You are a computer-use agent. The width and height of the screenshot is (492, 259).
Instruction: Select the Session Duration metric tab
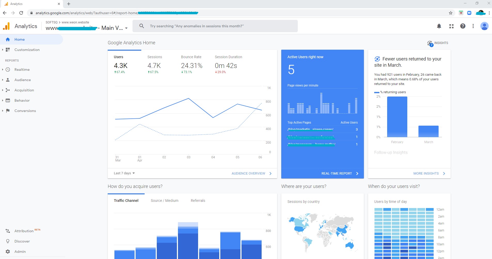229,64
